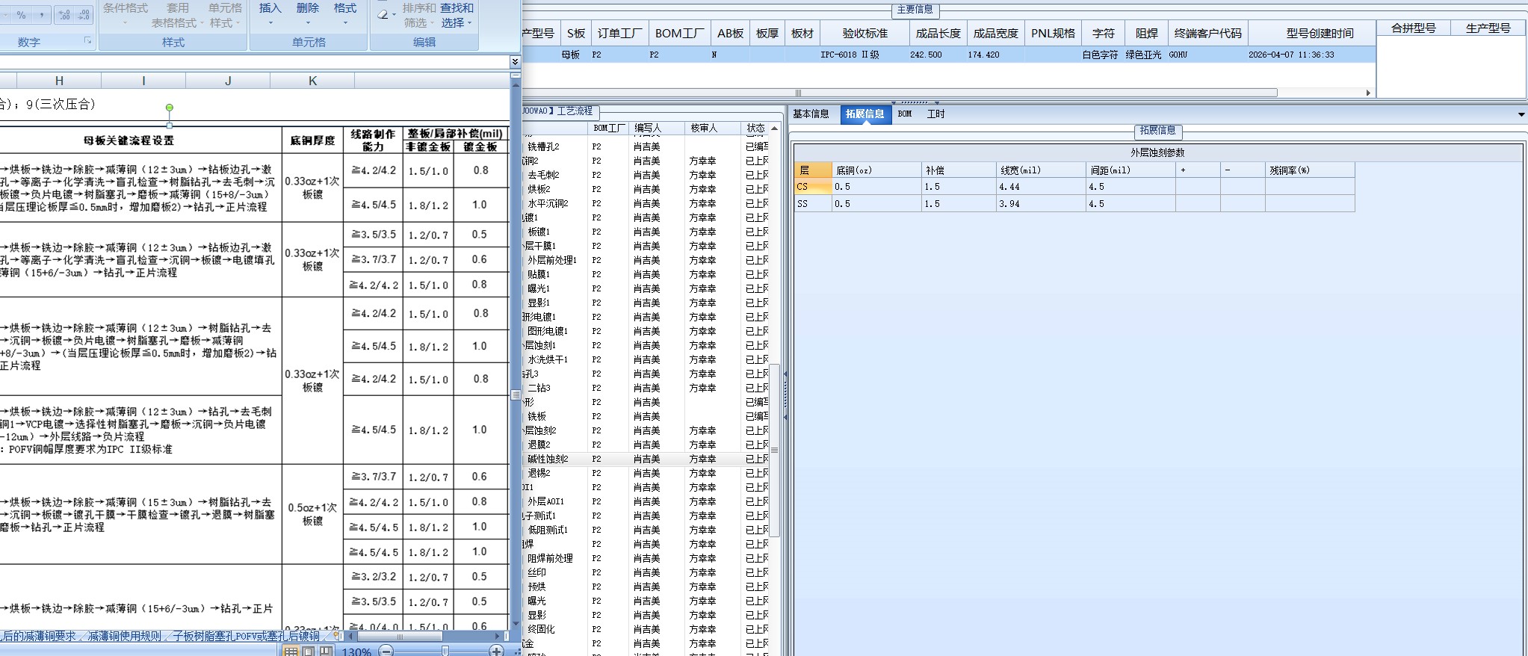Image resolution: width=1528 pixels, height=656 pixels.
Task: Switch Excel to Page Break Preview icon
Action: pos(326,652)
